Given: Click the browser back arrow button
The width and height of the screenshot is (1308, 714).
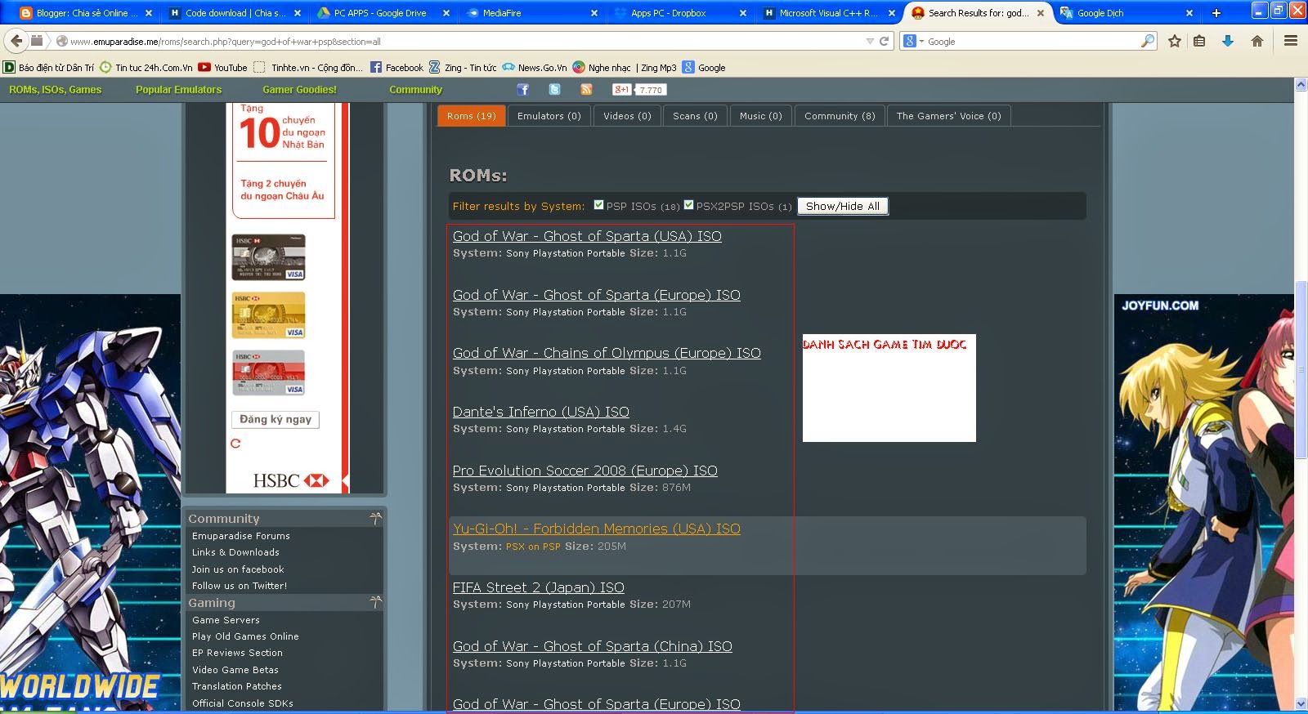Looking at the screenshot, I should point(16,41).
